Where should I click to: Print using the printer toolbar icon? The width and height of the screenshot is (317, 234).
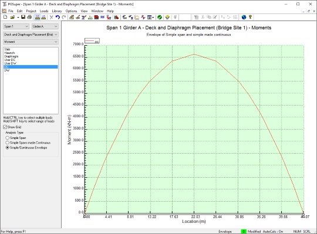click(x=29, y=17)
